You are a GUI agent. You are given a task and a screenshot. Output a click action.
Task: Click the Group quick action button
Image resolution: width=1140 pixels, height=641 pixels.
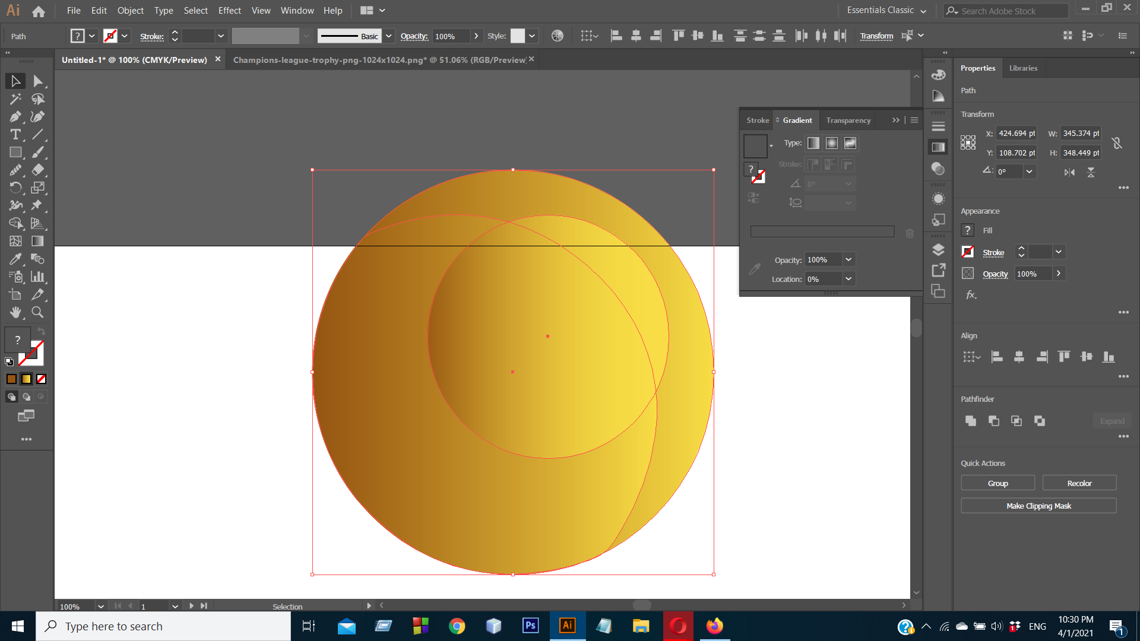[x=997, y=483]
